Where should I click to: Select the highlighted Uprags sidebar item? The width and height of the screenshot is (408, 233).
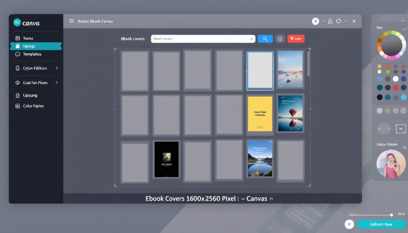pyautogui.click(x=36, y=46)
